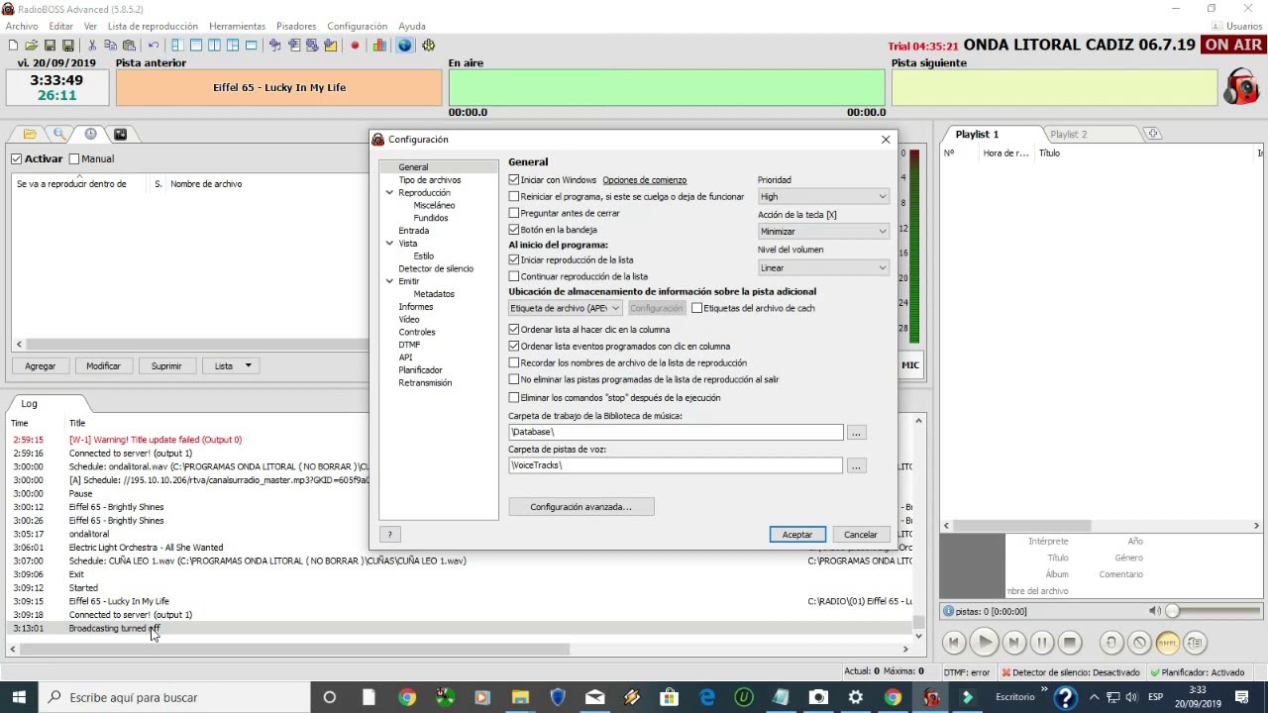Click the Pause player button
Image resolution: width=1268 pixels, height=713 pixels.
coord(1042,643)
